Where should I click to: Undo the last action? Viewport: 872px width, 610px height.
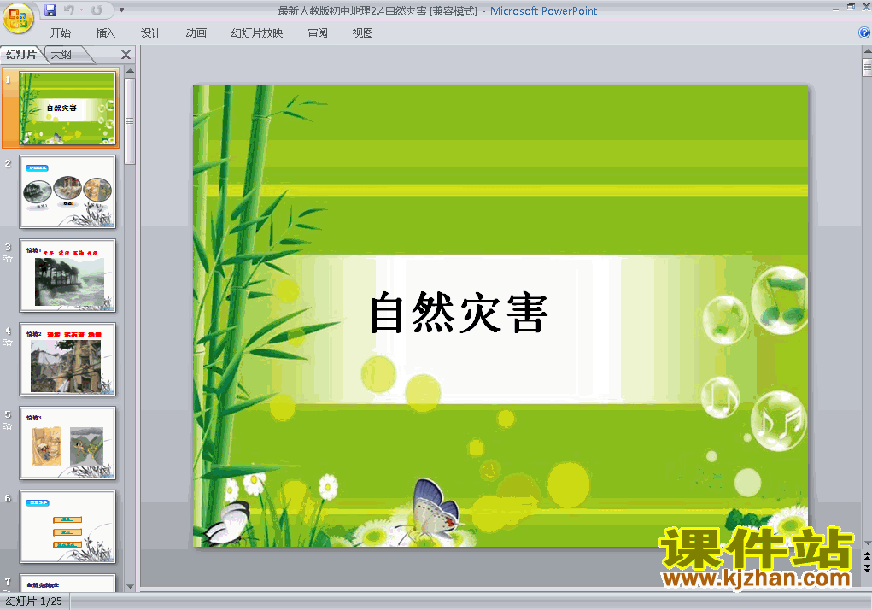[x=69, y=10]
